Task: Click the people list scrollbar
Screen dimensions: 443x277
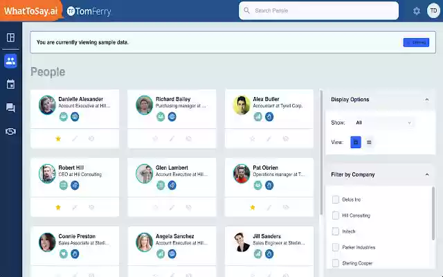Action: coord(321,152)
